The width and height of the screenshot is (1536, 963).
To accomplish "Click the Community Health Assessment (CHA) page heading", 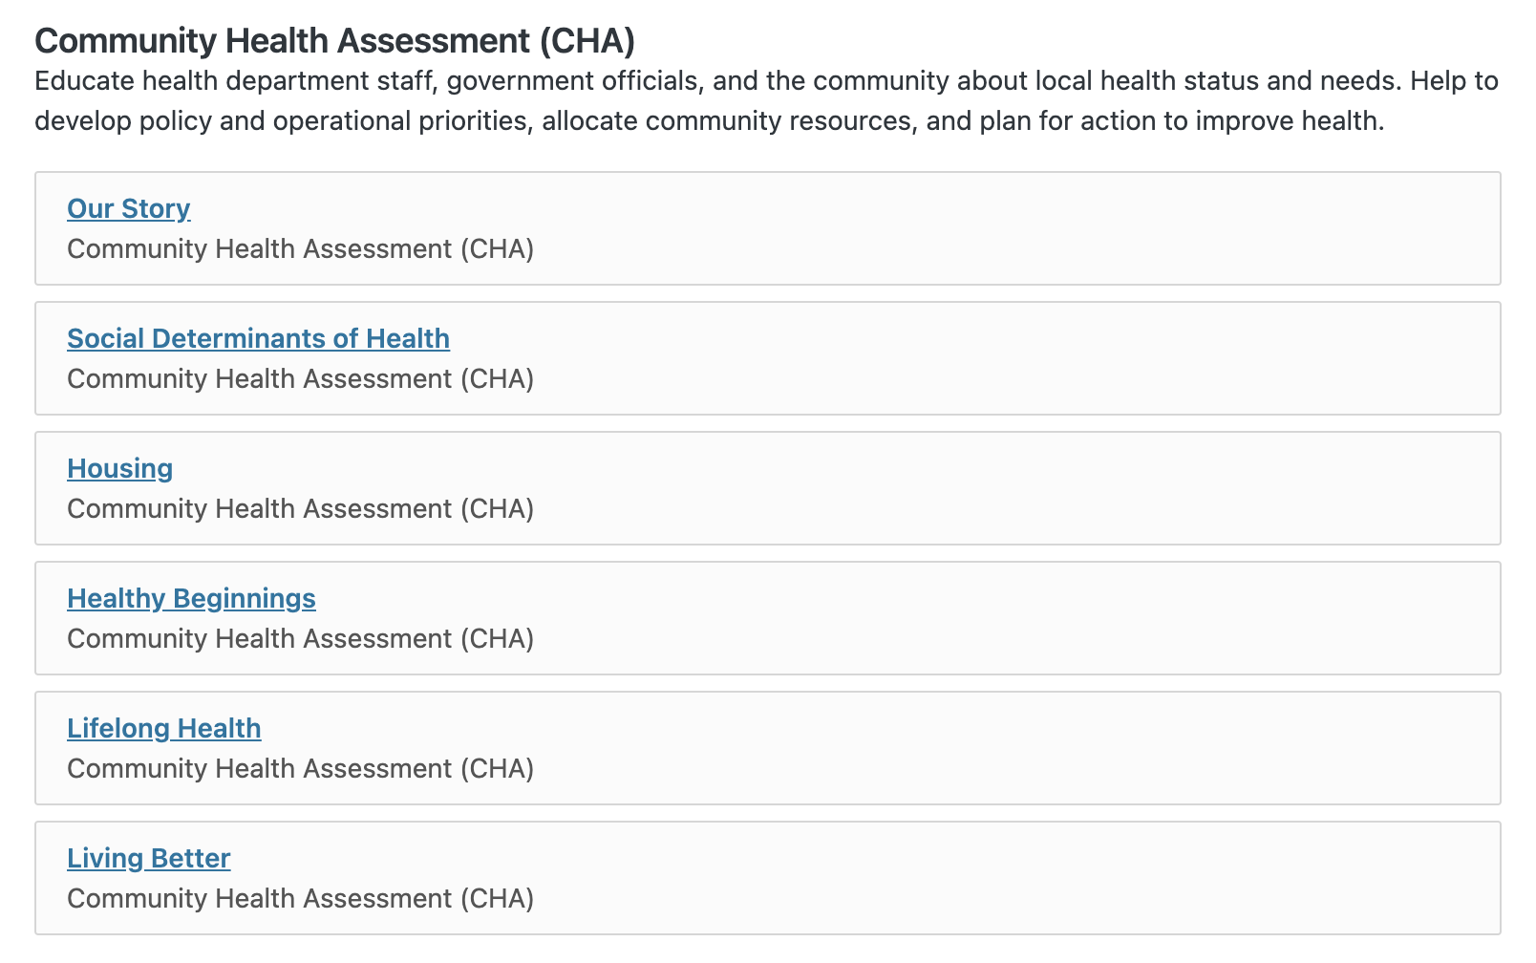I will pos(334,41).
